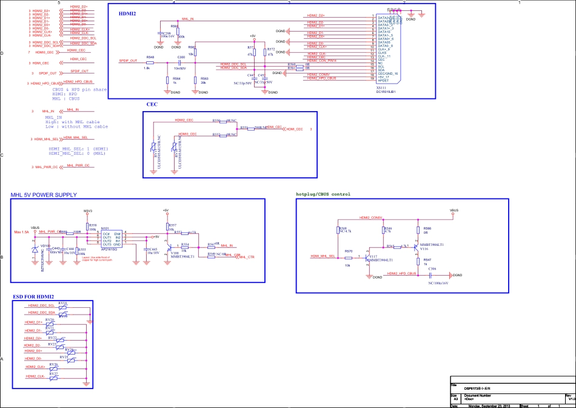Image resolution: width=576 pixels, height=408 pixels.
Task: Click the "hotplug/CBUS control" title
Action: click(323, 194)
